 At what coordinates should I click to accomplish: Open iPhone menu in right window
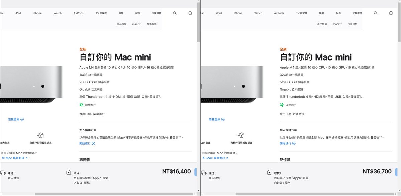[238, 13]
